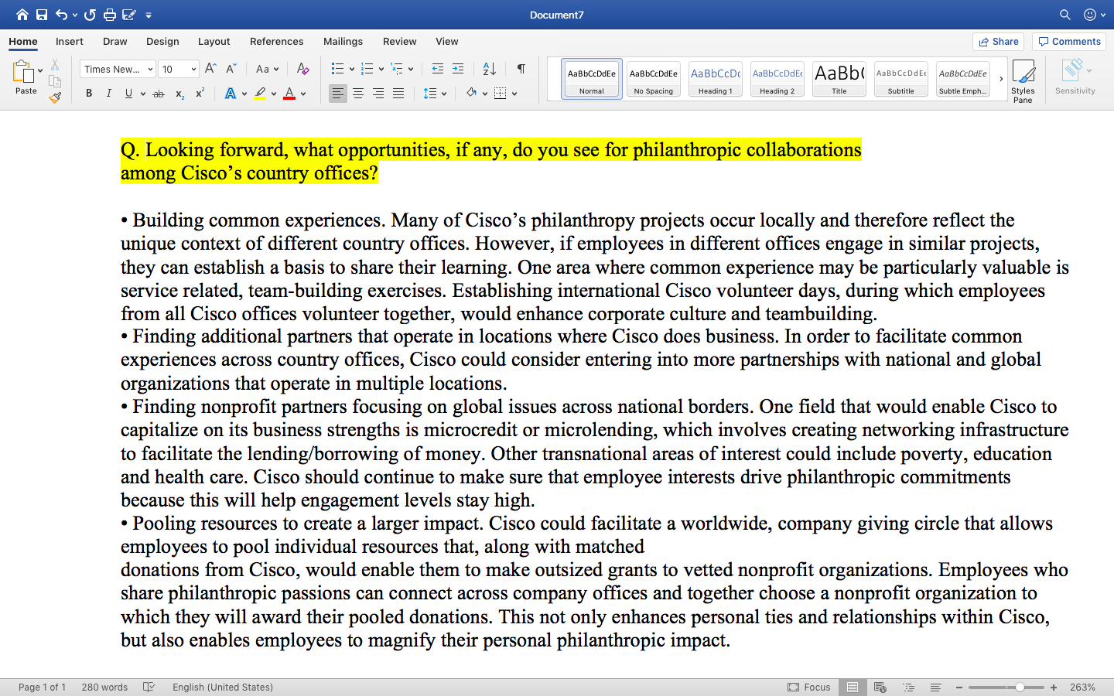Click the Share button

point(998,41)
